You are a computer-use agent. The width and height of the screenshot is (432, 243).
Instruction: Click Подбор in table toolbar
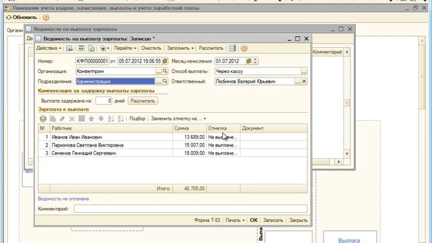[x=137, y=119]
